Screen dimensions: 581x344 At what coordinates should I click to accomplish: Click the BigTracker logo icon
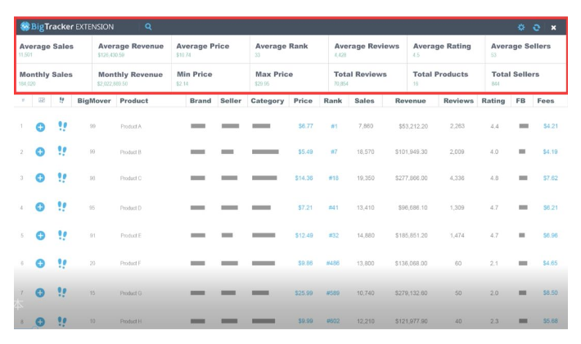tap(25, 27)
